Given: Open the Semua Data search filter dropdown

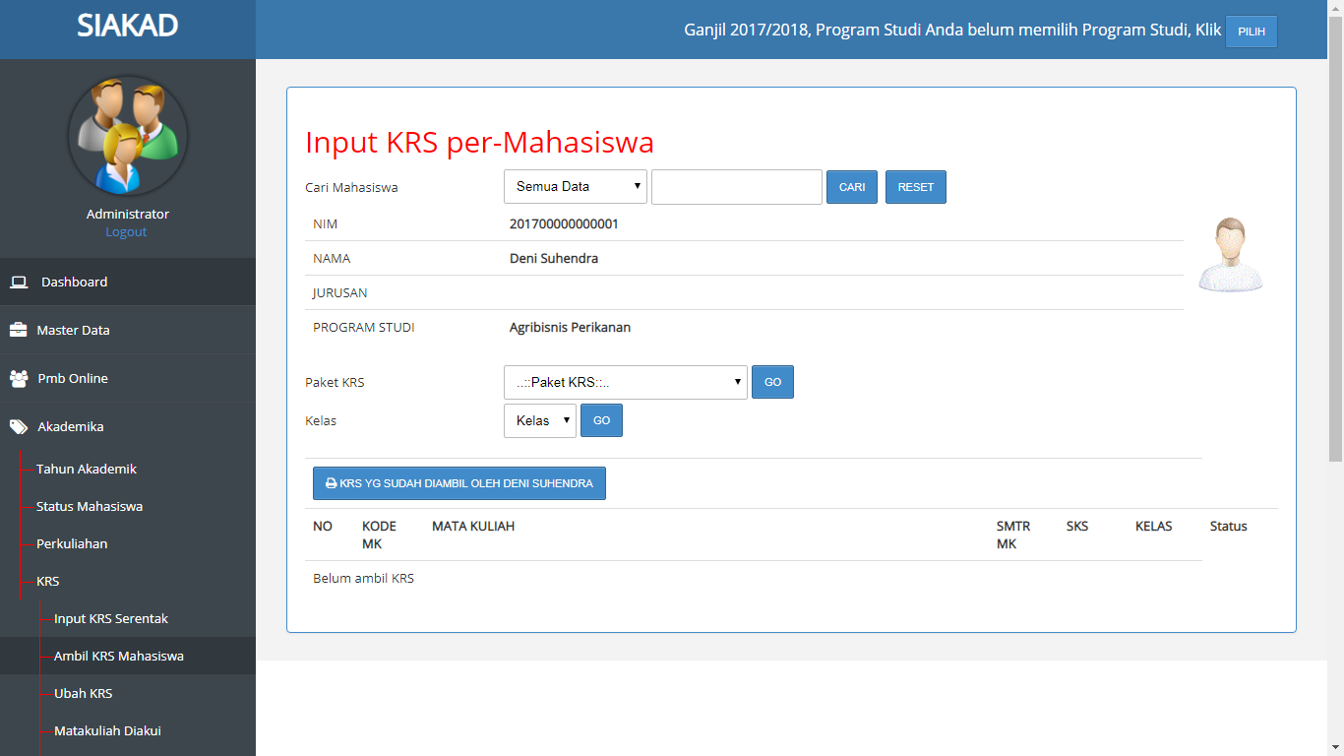Looking at the screenshot, I should pyautogui.click(x=576, y=187).
